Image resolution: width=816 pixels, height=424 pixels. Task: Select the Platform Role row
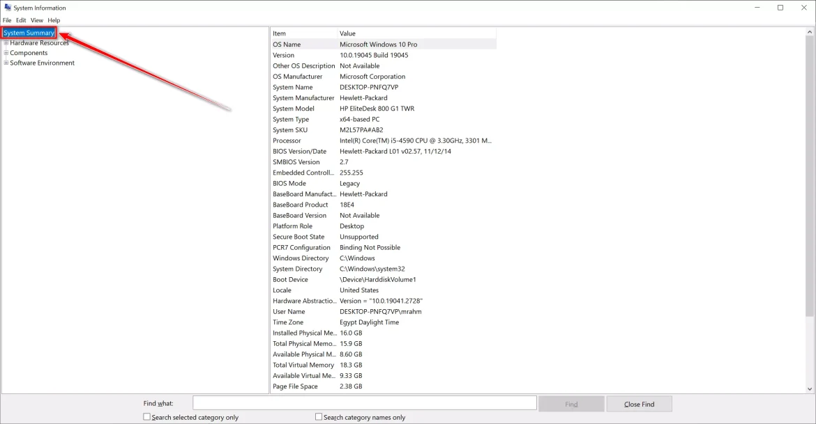tap(384, 226)
